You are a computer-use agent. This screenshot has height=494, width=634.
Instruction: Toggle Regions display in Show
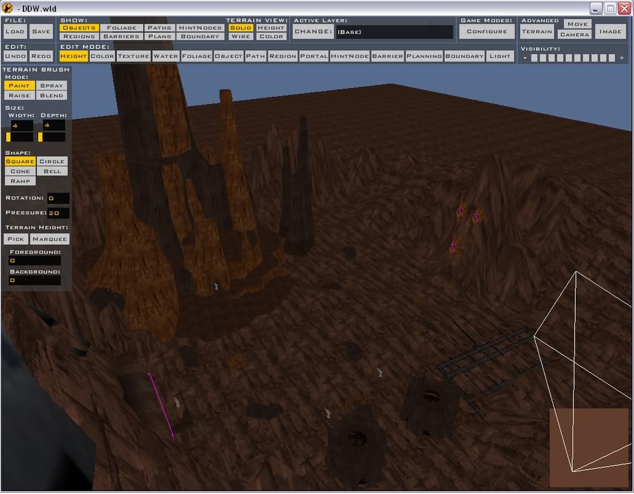coord(79,37)
